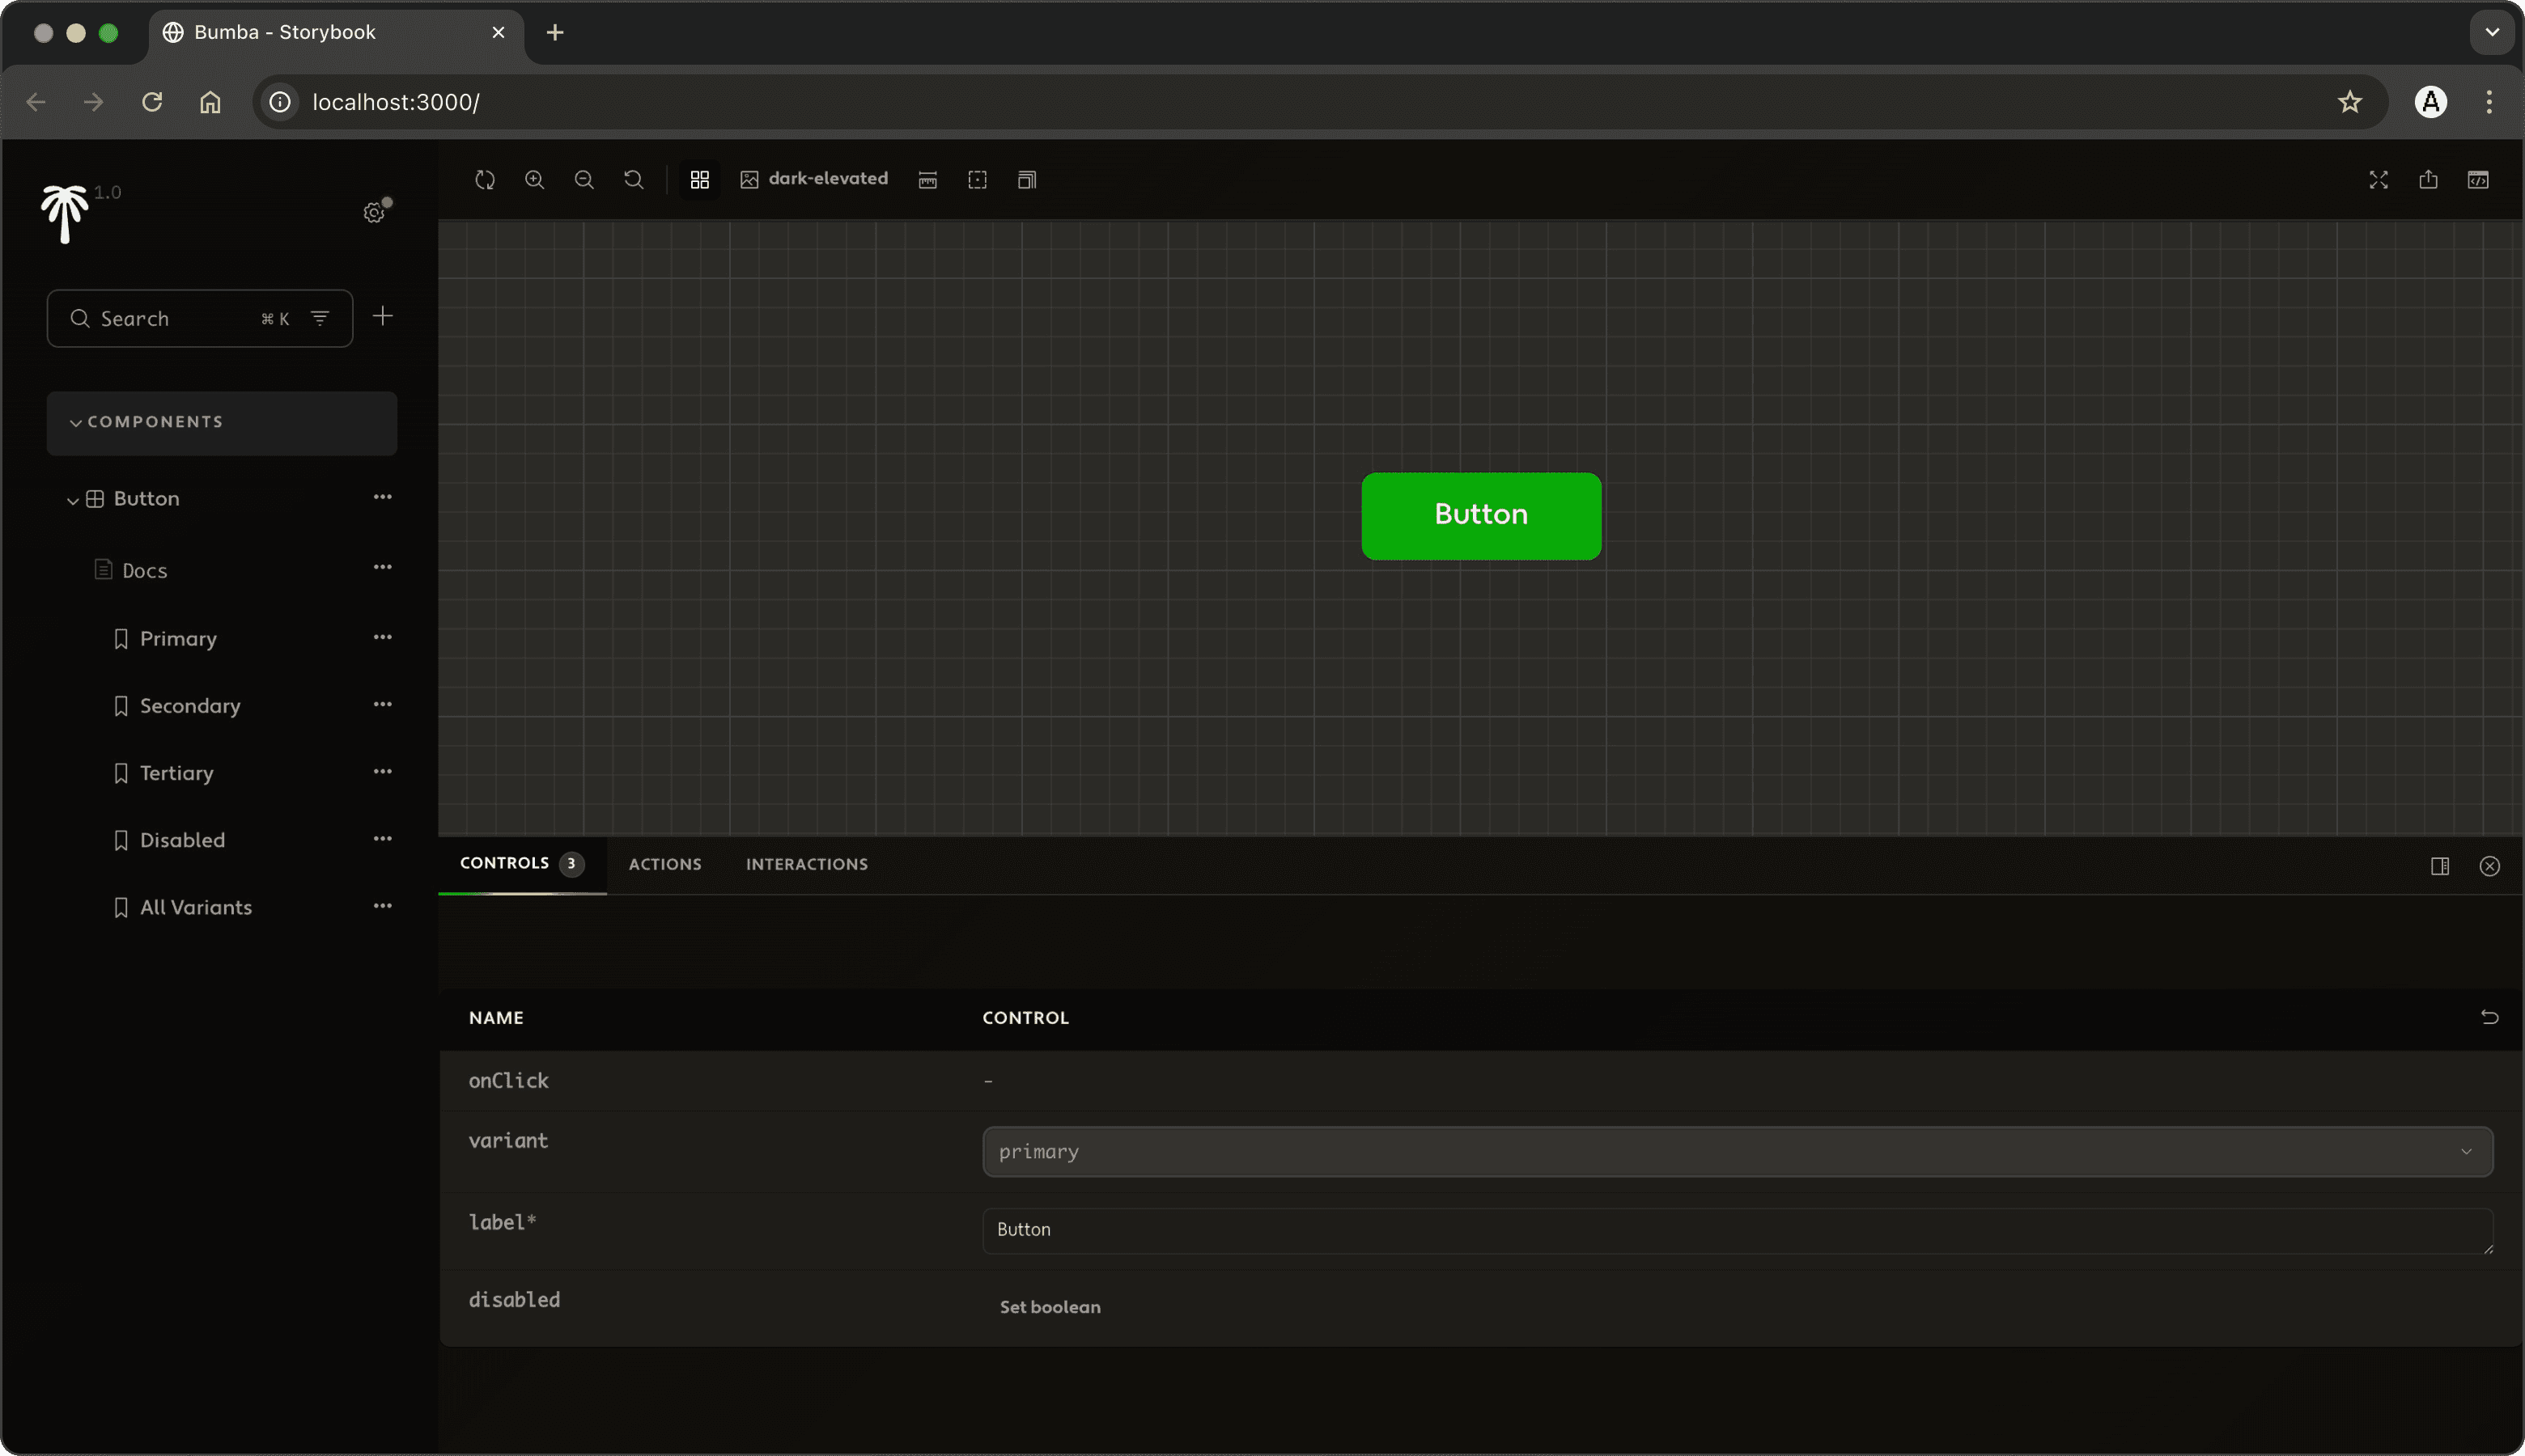Open the viewport size selector icon
The image size is (2525, 1456).
coord(1026,180)
